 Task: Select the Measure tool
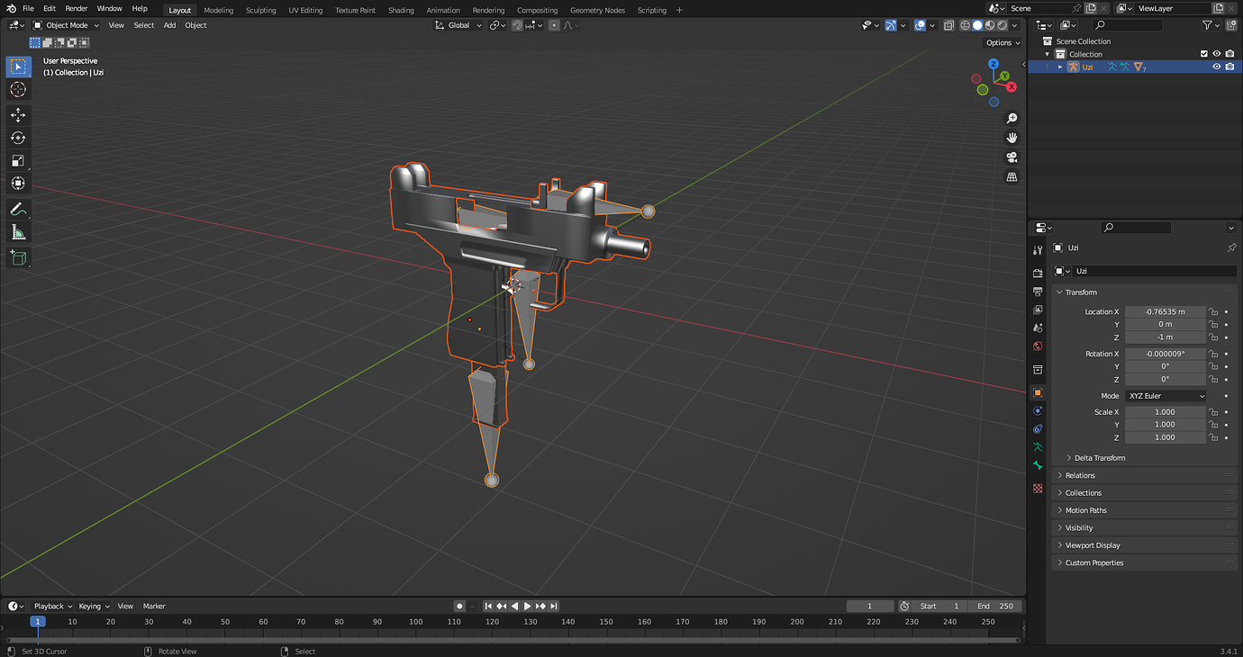click(x=18, y=232)
